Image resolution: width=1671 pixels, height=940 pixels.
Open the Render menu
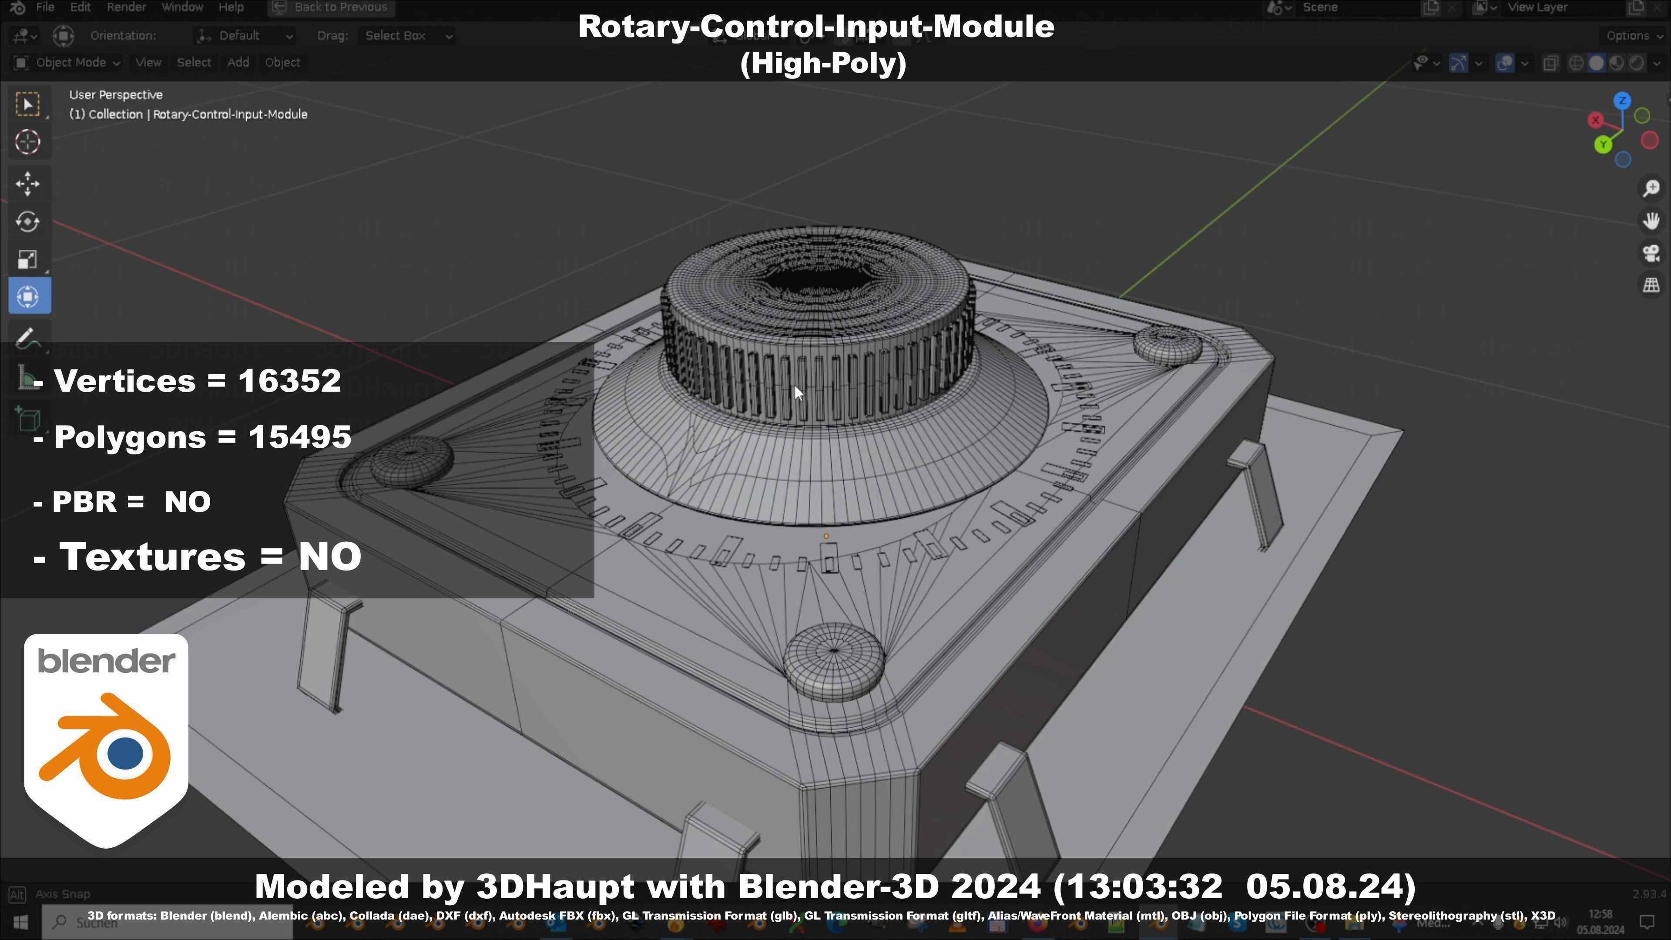click(x=126, y=7)
